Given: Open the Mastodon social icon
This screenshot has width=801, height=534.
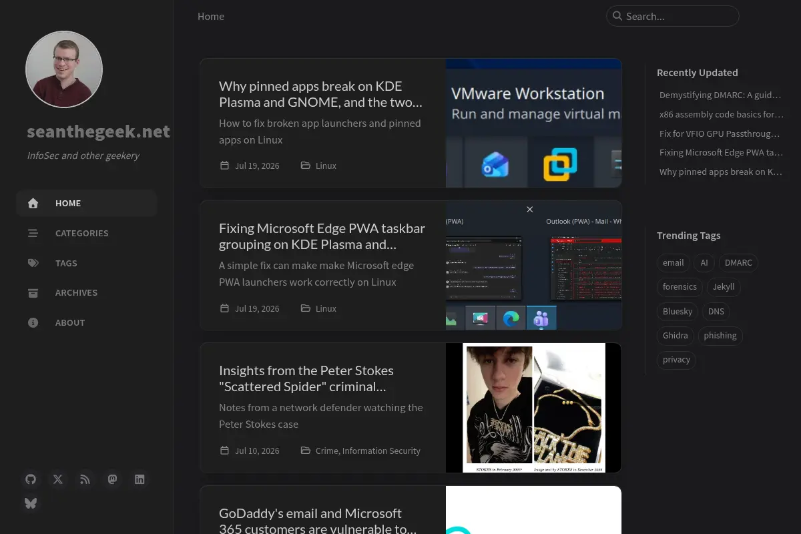Looking at the screenshot, I should click(x=112, y=479).
